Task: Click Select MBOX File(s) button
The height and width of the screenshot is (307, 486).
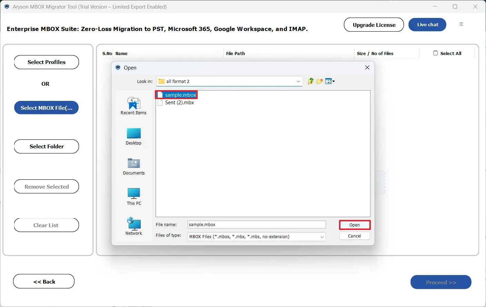Action: 47,108
